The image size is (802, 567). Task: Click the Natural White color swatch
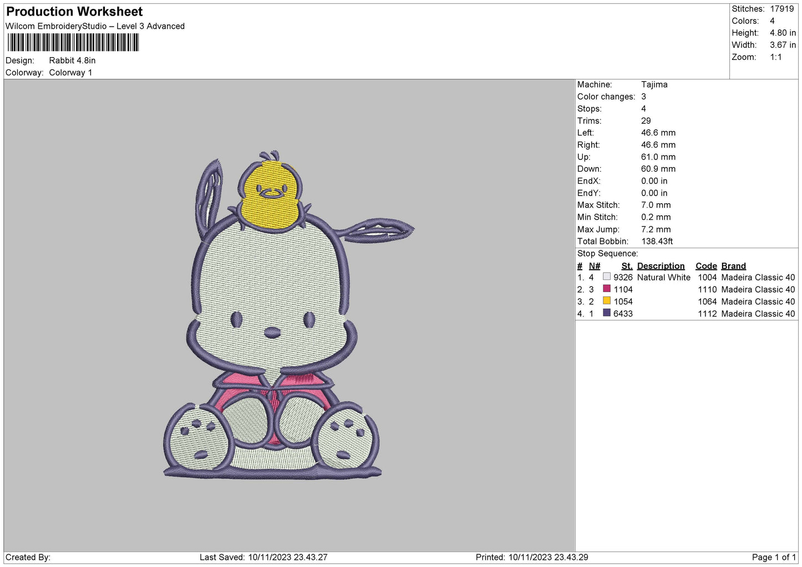pos(607,277)
